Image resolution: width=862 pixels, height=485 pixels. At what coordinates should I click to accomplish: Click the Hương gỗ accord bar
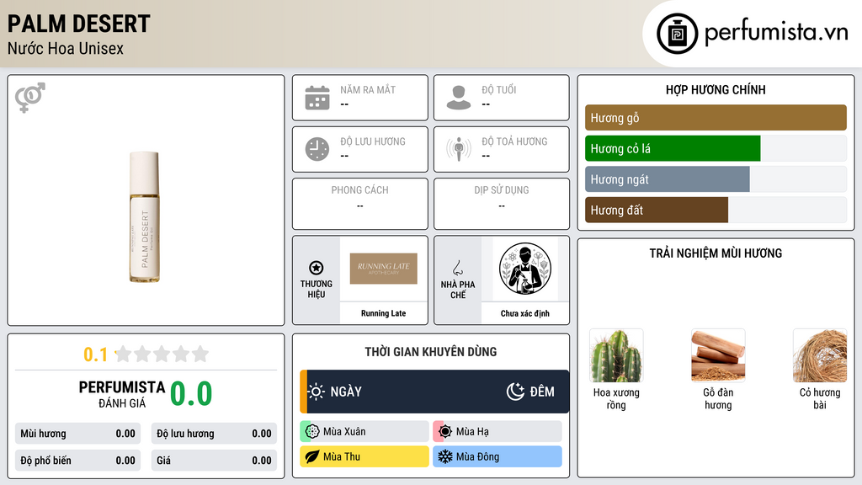[716, 118]
